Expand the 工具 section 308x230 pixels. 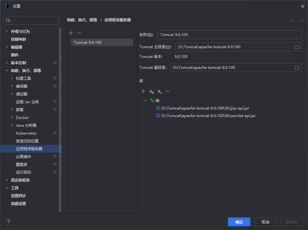tap(7, 188)
